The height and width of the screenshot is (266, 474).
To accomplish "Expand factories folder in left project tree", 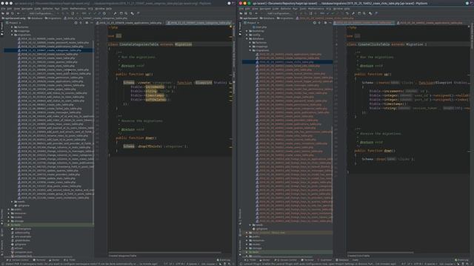I will [12, 27].
